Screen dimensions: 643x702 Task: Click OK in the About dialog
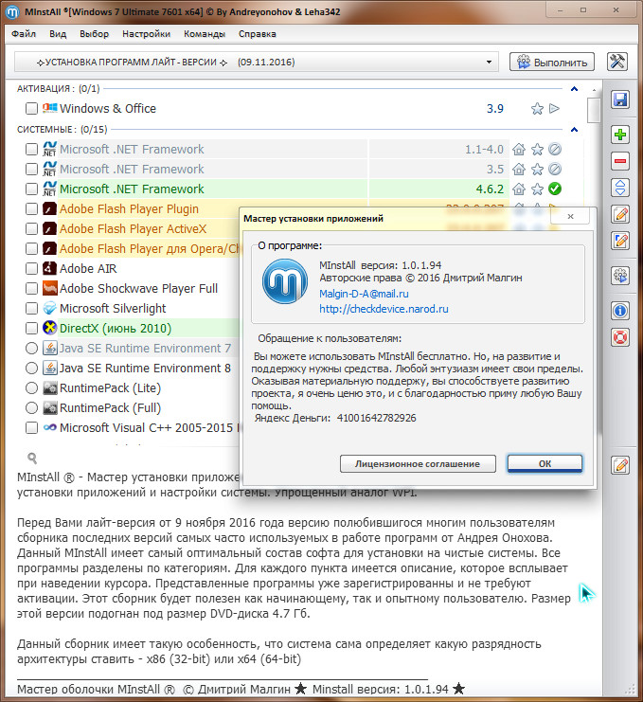pos(545,464)
